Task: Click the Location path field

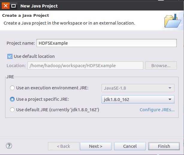Action: (x=85, y=66)
